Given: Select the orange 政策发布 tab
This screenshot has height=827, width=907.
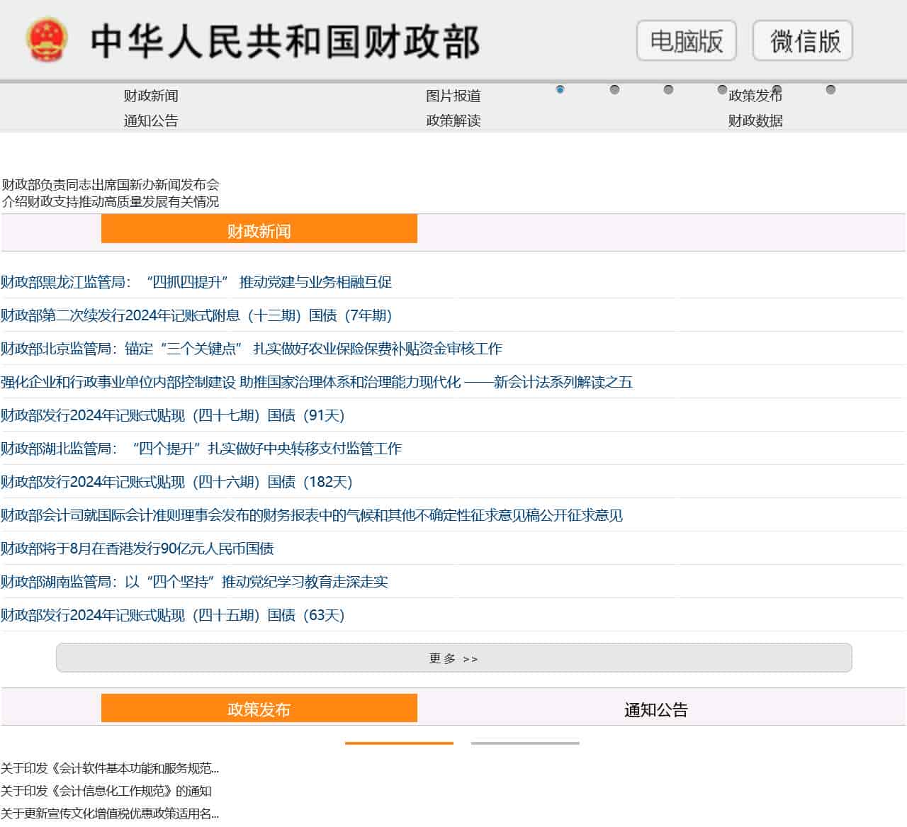Looking at the screenshot, I should click(x=260, y=708).
